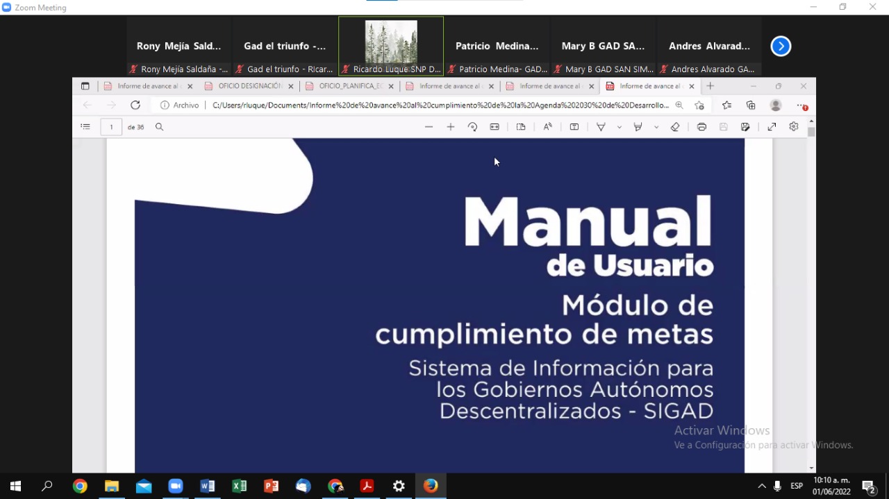Click the PDF viewer vertical scrollbar

[x=811, y=278]
